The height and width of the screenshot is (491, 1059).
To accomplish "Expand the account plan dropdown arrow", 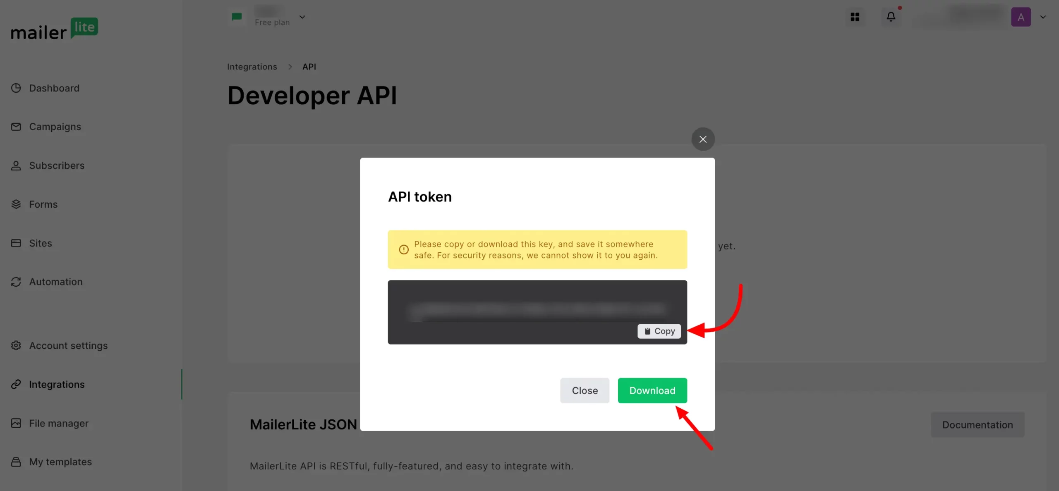I will 302,17.
